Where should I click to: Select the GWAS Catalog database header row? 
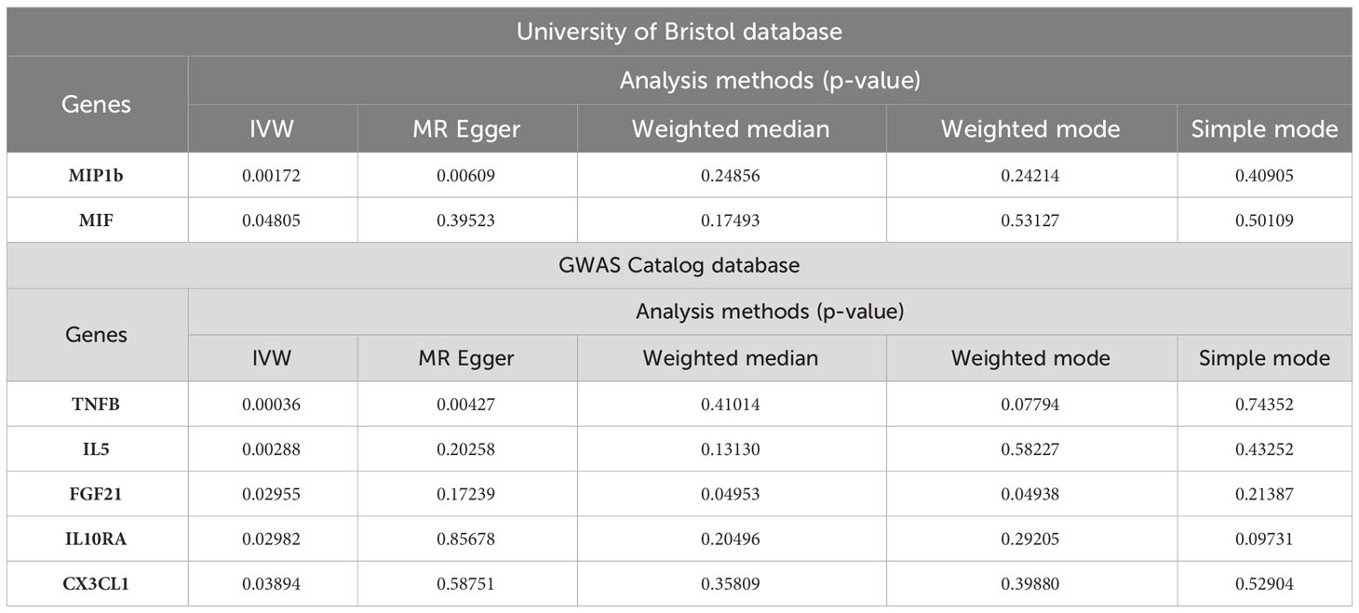pyautogui.click(x=679, y=265)
